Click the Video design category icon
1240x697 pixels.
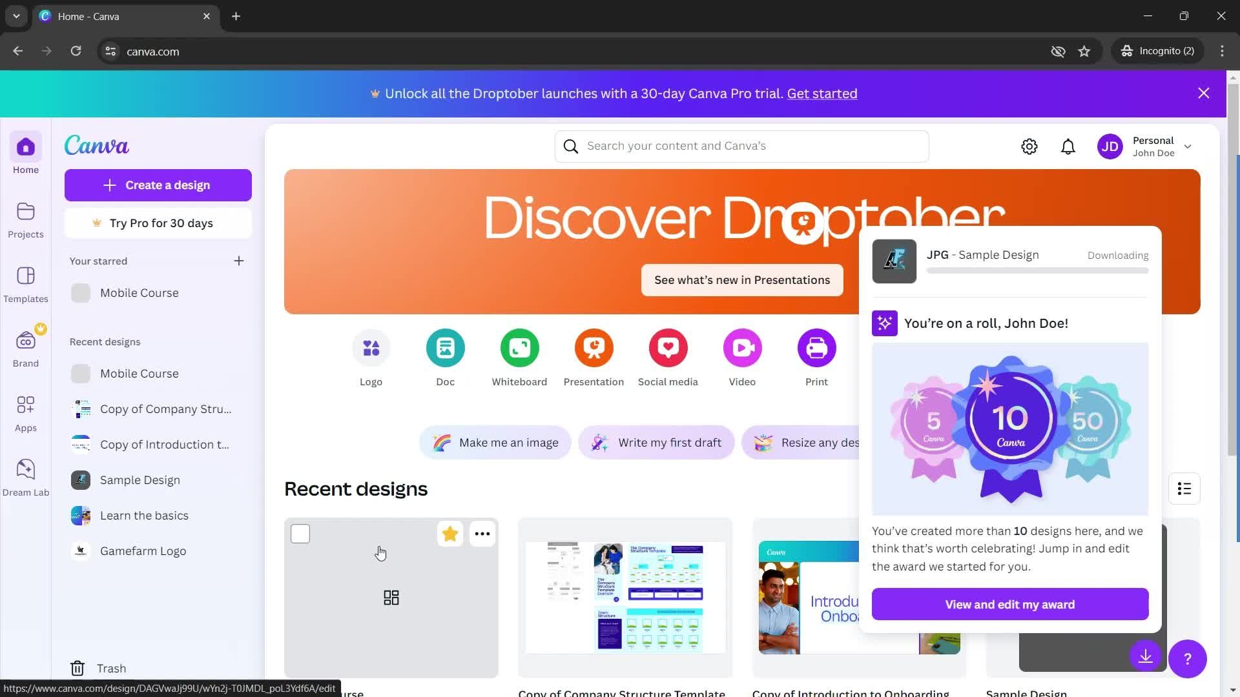click(x=742, y=347)
